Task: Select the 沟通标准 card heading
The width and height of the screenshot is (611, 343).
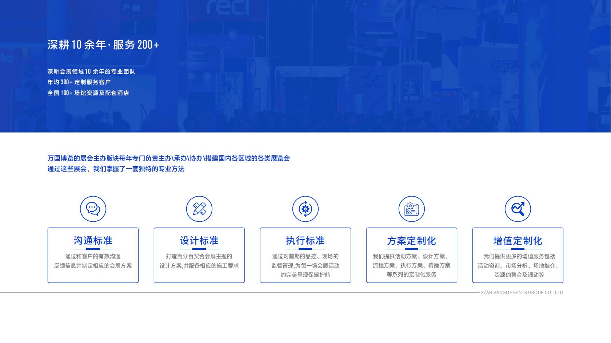Action: click(93, 241)
